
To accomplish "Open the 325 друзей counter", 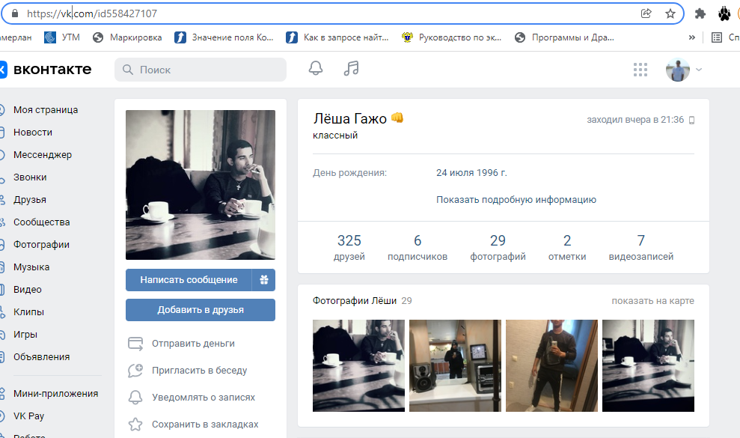I will (349, 248).
